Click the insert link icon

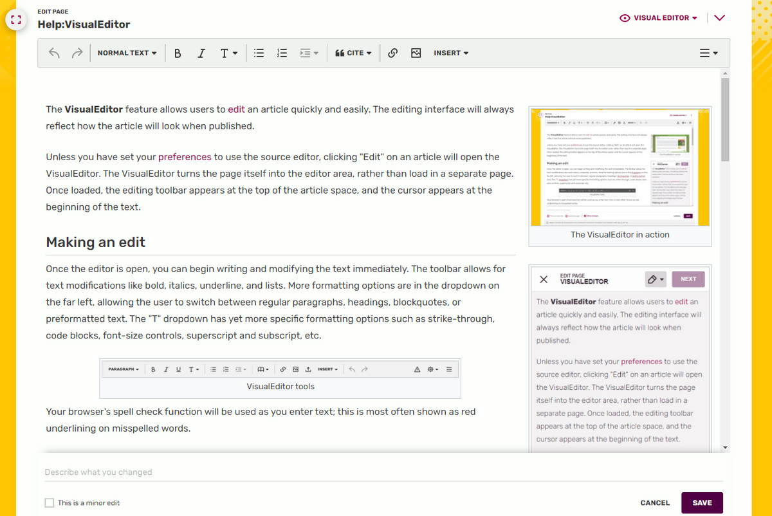[392, 53]
